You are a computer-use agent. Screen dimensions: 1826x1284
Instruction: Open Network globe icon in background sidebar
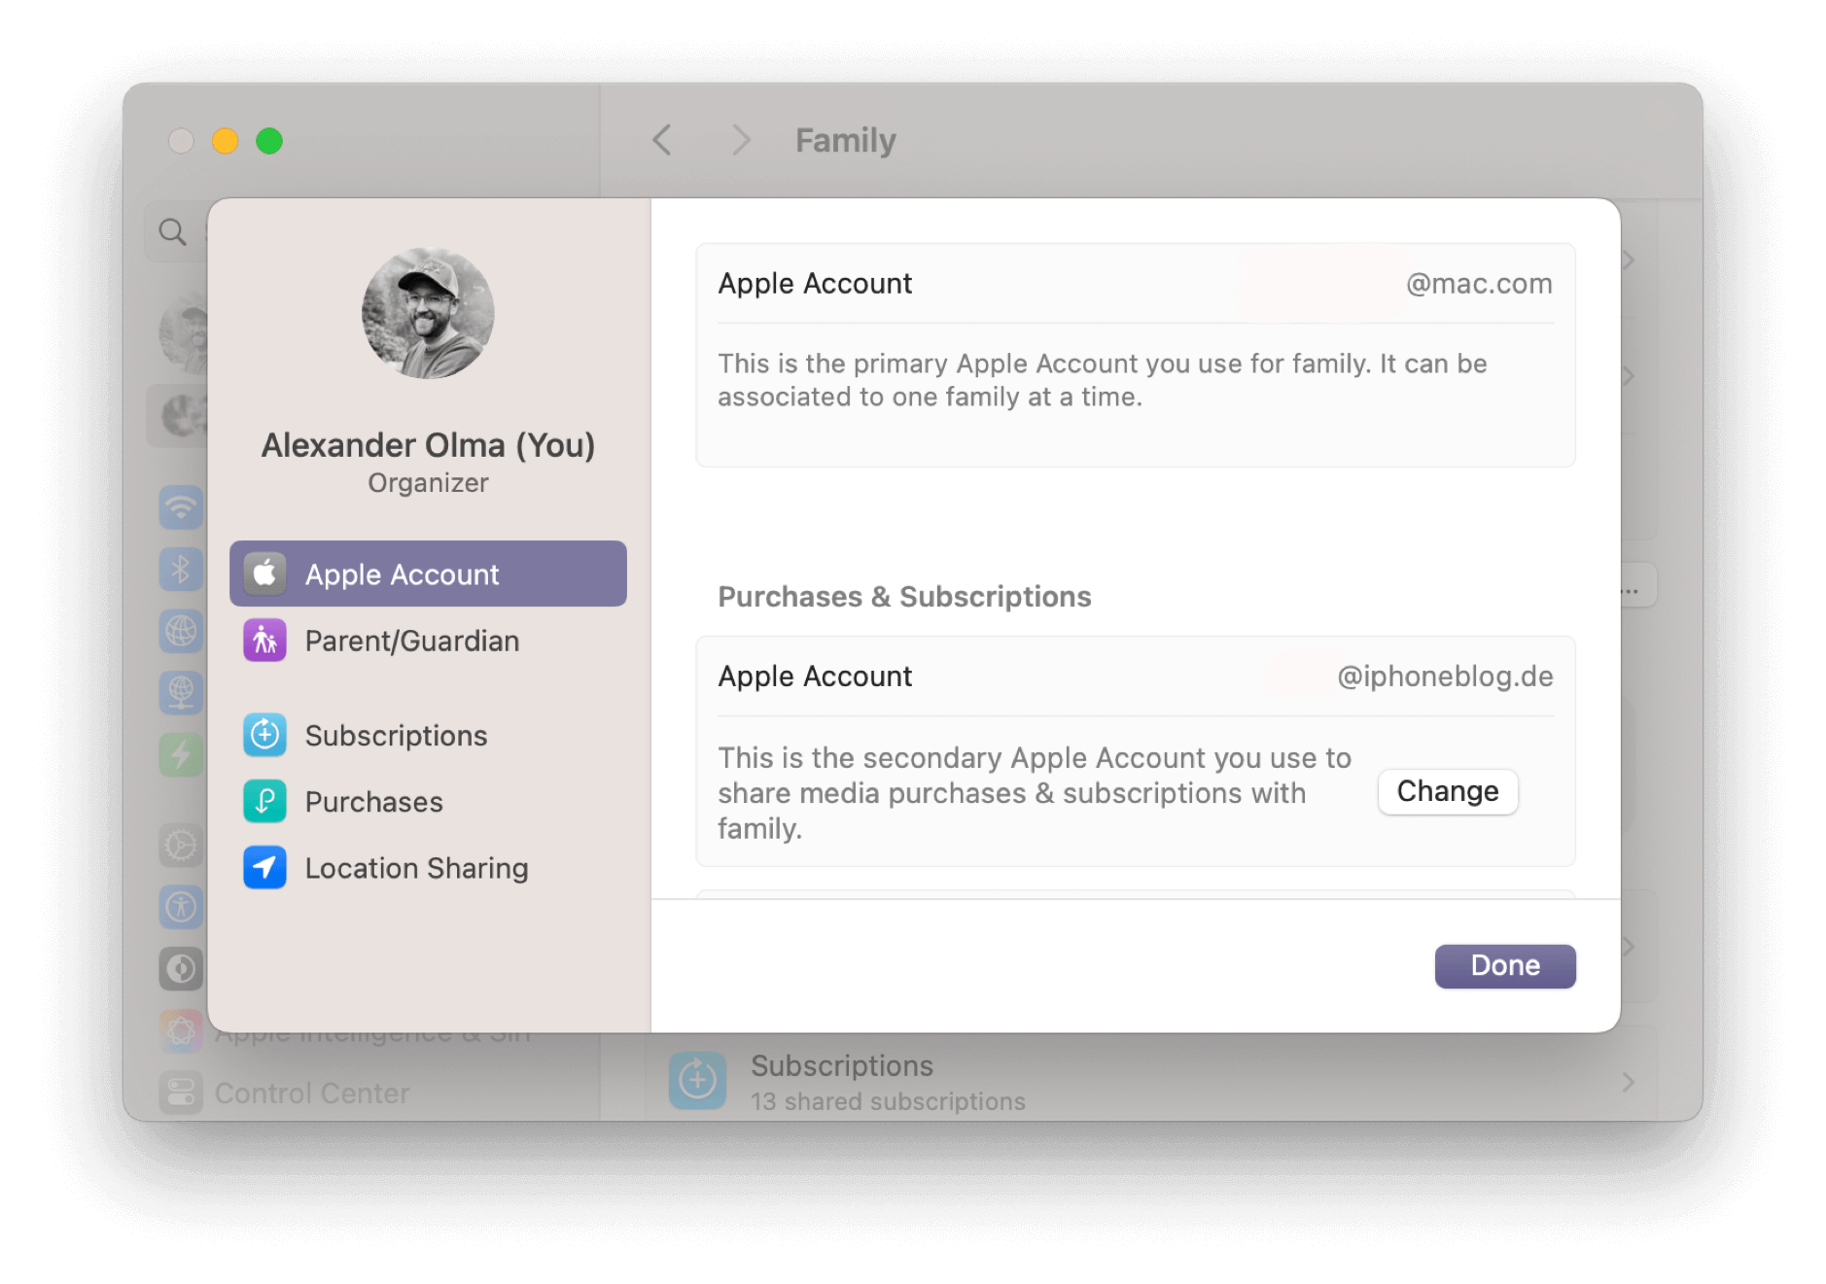tap(182, 631)
